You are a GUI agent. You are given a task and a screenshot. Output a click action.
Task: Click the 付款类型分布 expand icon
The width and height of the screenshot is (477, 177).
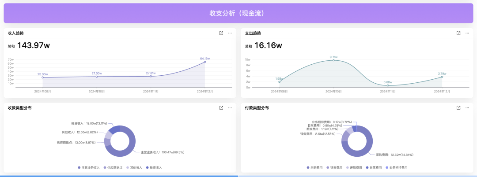click(x=458, y=108)
